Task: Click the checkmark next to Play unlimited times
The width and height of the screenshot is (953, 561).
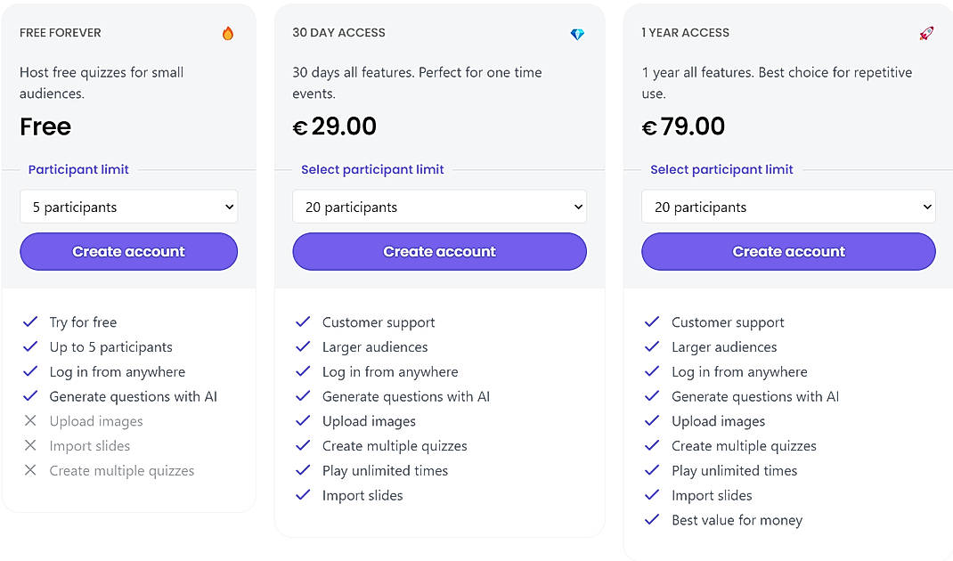Action: 652,470
